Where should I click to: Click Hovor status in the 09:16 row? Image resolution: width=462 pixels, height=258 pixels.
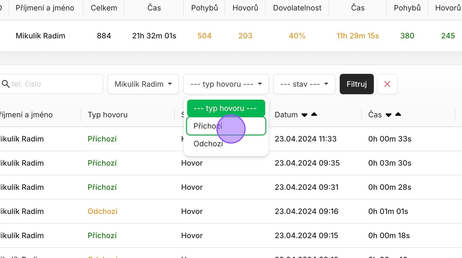coord(192,211)
